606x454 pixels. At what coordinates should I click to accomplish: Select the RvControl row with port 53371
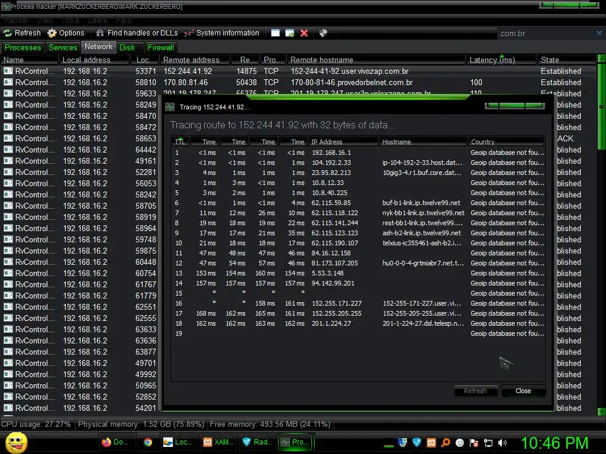tap(298, 71)
